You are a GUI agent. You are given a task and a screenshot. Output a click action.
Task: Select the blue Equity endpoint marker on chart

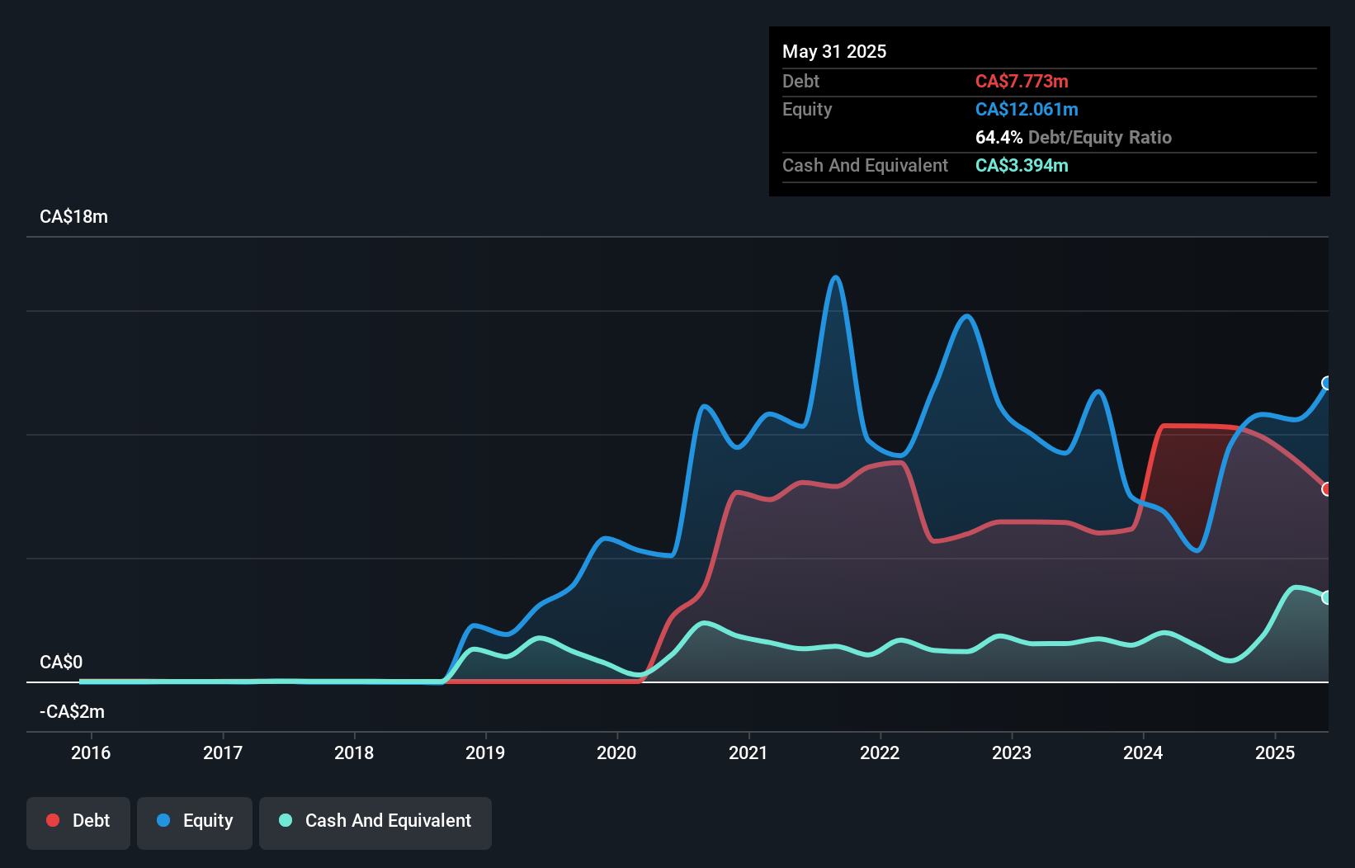click(1327, 382)
